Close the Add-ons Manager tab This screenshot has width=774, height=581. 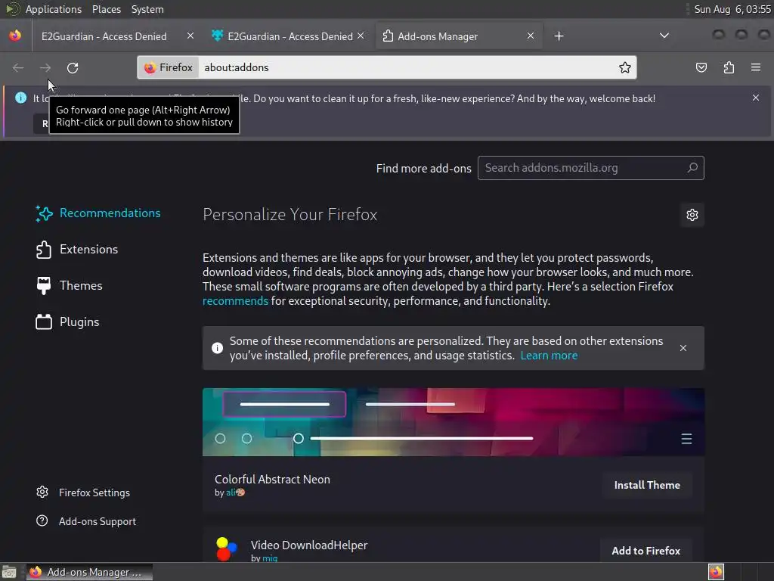coord(530,36)
